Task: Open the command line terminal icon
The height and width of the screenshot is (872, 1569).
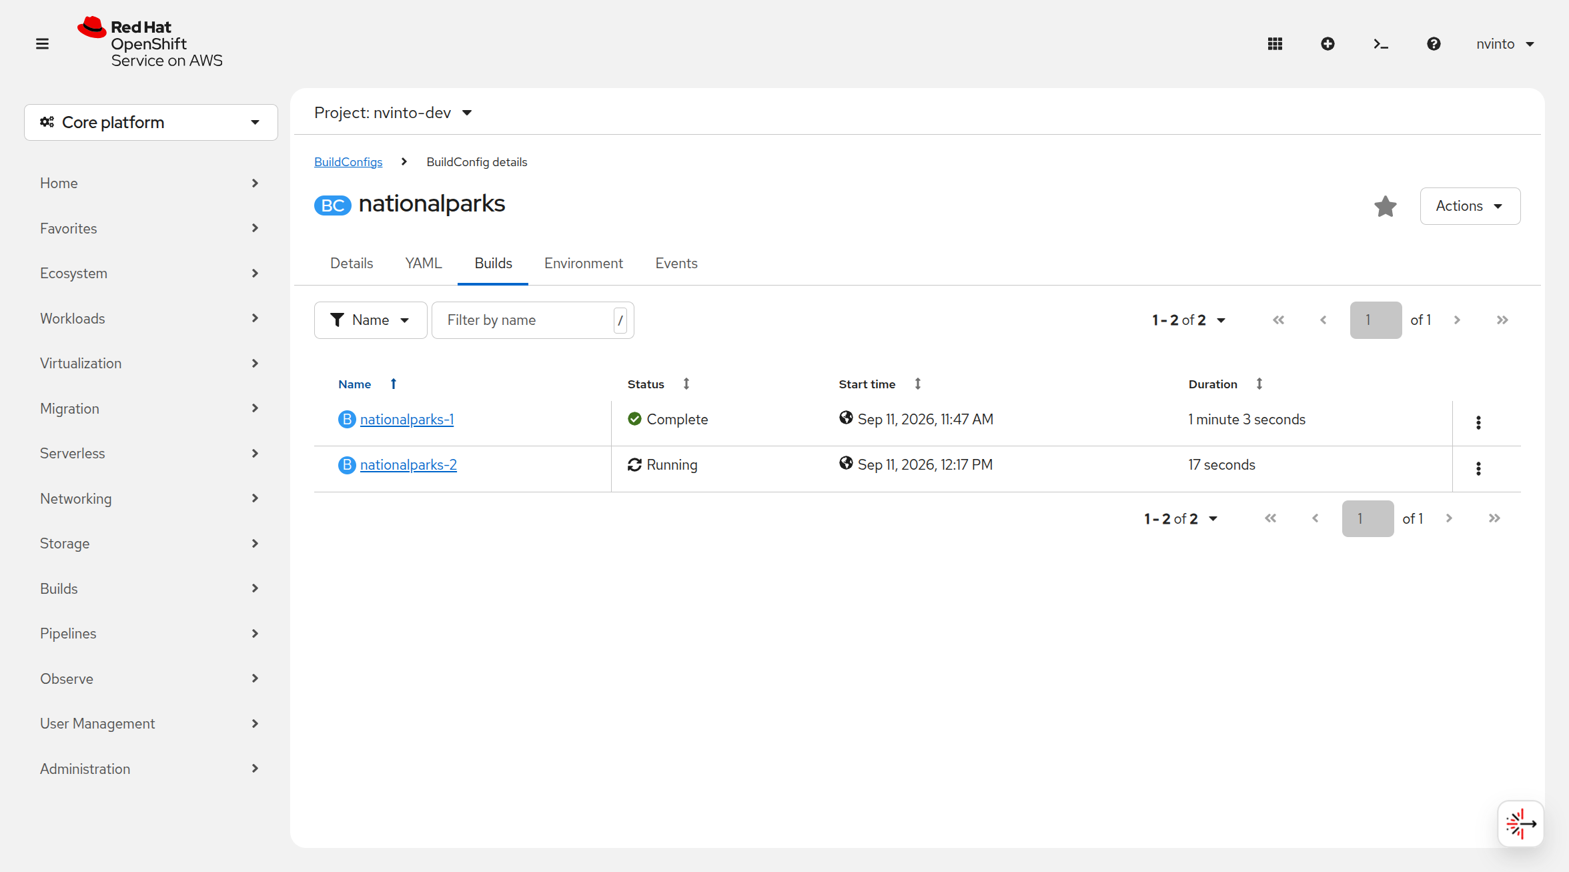Action: pyautogui.click(x=1381, y=44)
